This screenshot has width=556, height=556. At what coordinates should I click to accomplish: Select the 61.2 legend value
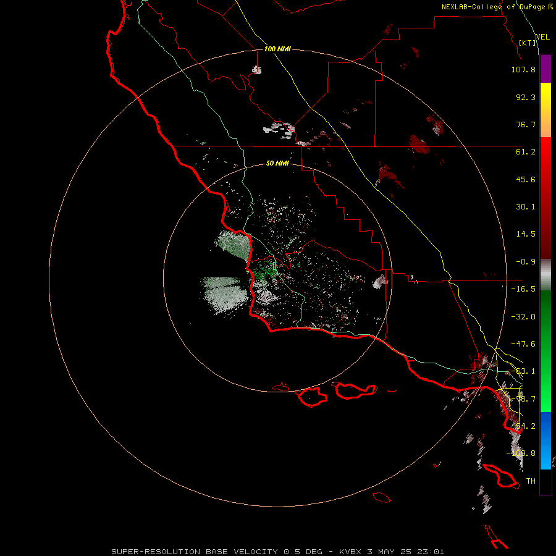point(526,152)
